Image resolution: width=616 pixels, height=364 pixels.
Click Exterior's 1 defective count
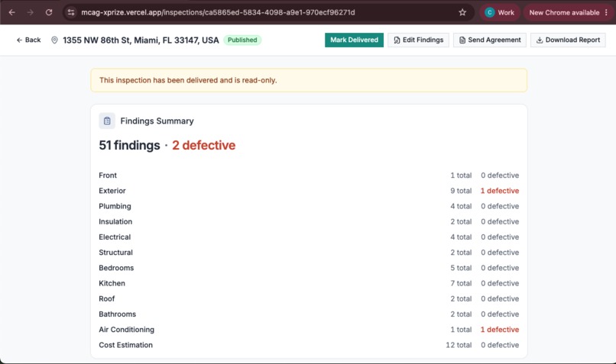click(x=500, y=191)
